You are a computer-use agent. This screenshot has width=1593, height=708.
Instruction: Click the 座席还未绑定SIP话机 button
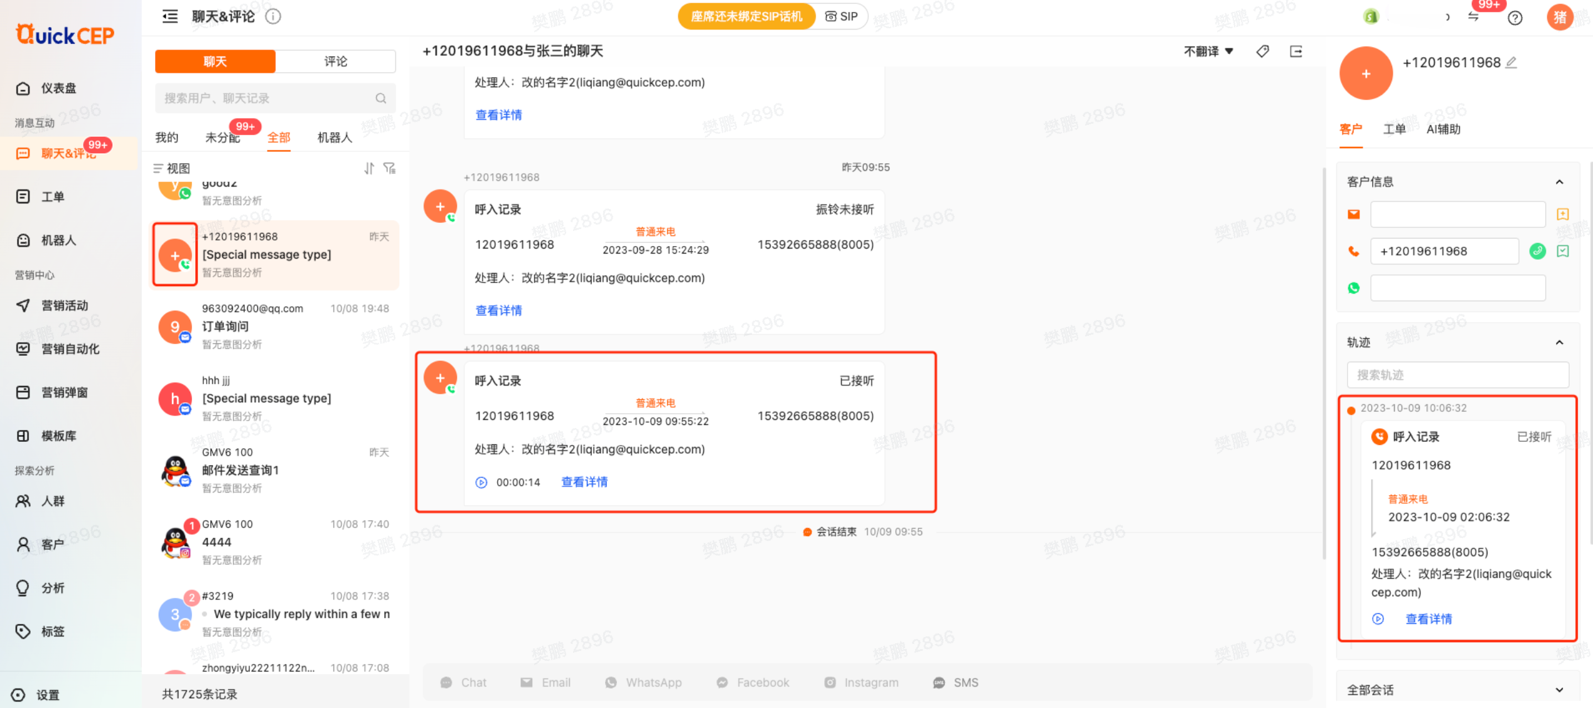[x=746, y=16]
